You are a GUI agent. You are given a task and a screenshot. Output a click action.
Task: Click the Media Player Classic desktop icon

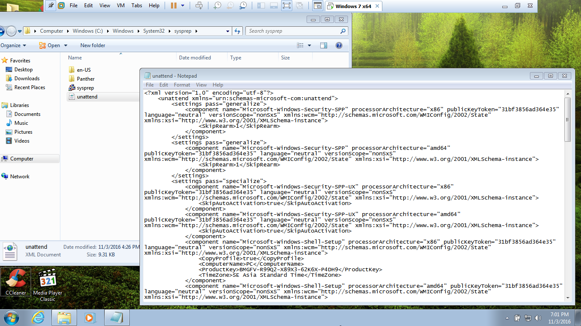point(48,285)
